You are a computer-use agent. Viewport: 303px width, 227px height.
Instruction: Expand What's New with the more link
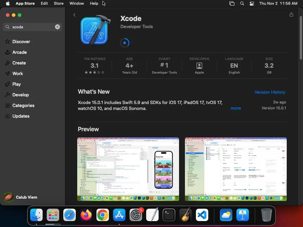pyautogui.click(x=236, y=108)
